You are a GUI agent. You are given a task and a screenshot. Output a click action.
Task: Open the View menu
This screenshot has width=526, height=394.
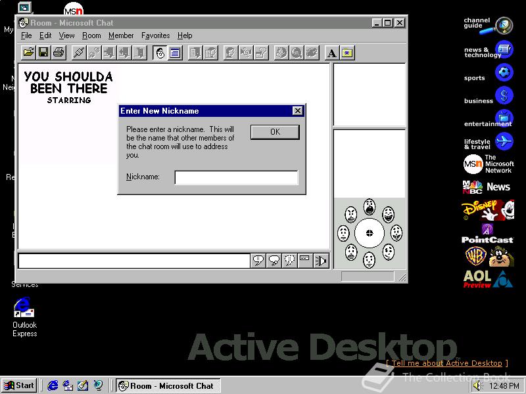click(x=66, y=35)
